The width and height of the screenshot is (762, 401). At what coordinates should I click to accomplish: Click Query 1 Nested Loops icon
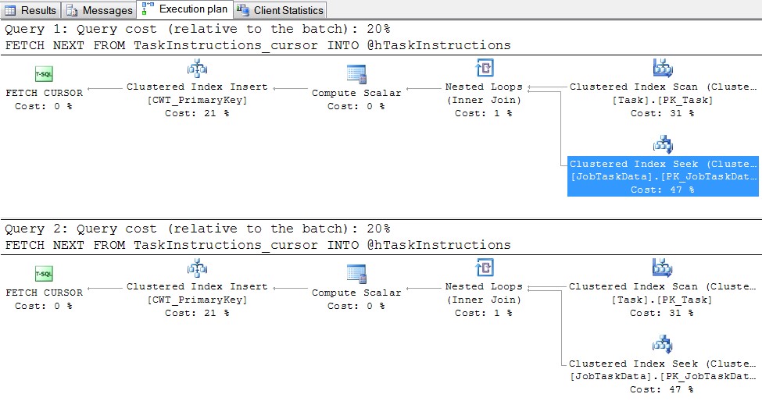[x=484, y=68]
